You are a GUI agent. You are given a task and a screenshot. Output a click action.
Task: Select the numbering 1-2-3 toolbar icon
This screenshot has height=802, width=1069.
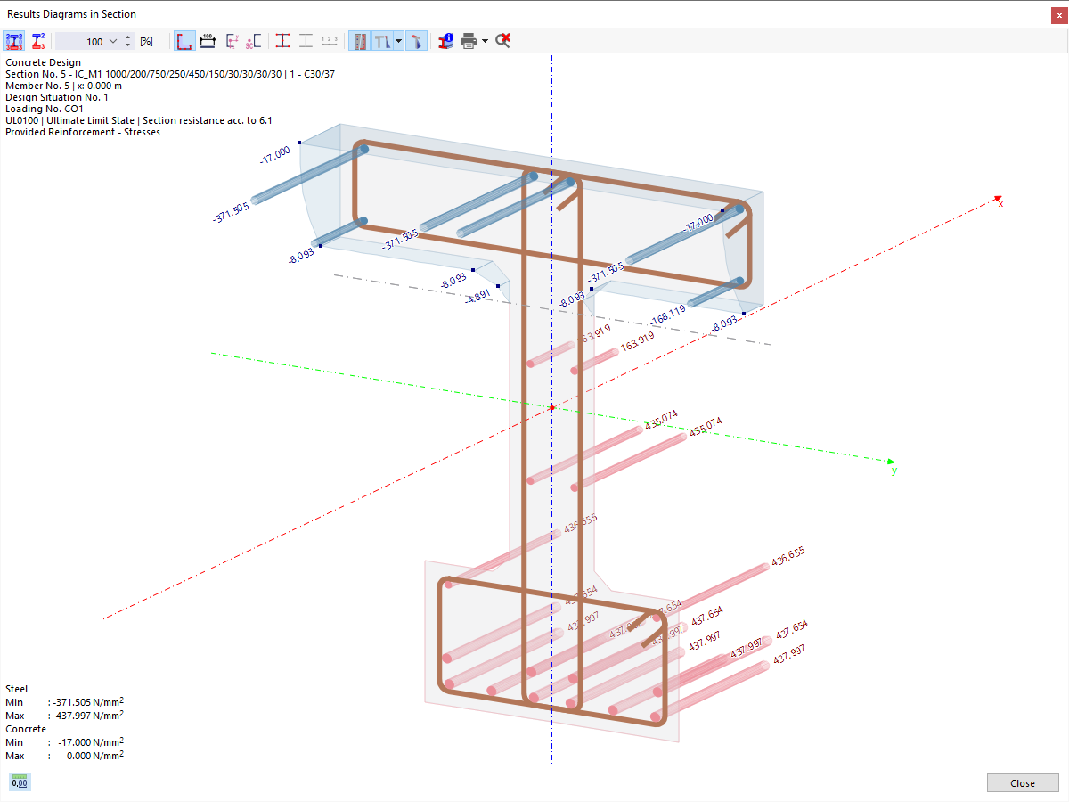click(x=330, y=41)
